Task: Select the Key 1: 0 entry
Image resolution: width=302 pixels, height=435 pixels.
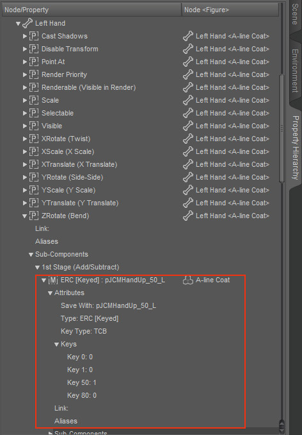Action: point(80,370)
